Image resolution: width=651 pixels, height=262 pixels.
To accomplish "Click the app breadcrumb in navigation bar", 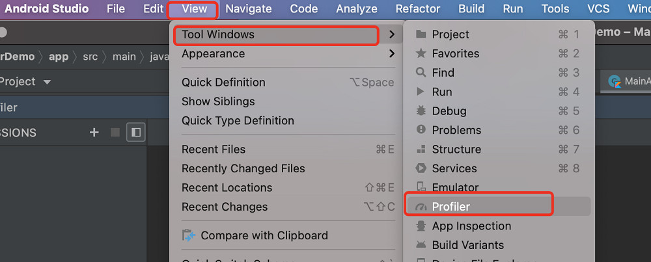I will pyautogui.click(x=59, y=57).
